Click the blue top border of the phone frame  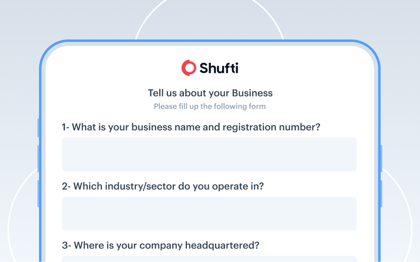210,41
